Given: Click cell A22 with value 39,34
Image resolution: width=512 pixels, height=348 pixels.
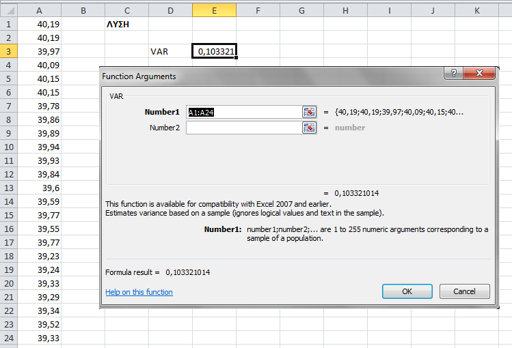Looking at the screenshot, I should pyautogui.click(x=39, y=311).
